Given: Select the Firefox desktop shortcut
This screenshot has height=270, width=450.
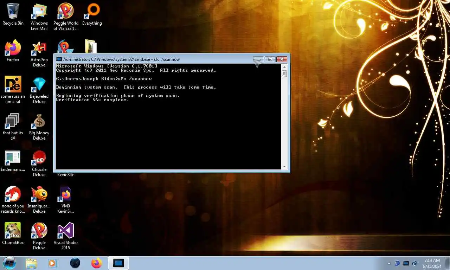Looking at the screenshot, I should click(13, 51).
